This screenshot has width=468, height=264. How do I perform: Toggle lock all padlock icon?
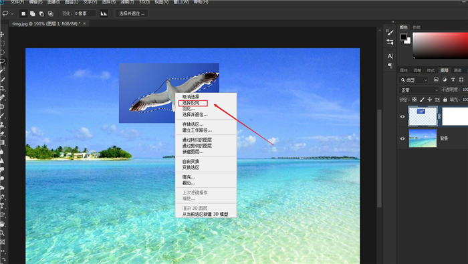445,100
